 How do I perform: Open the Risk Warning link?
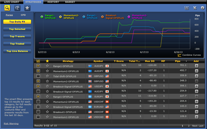pos(11,124)
